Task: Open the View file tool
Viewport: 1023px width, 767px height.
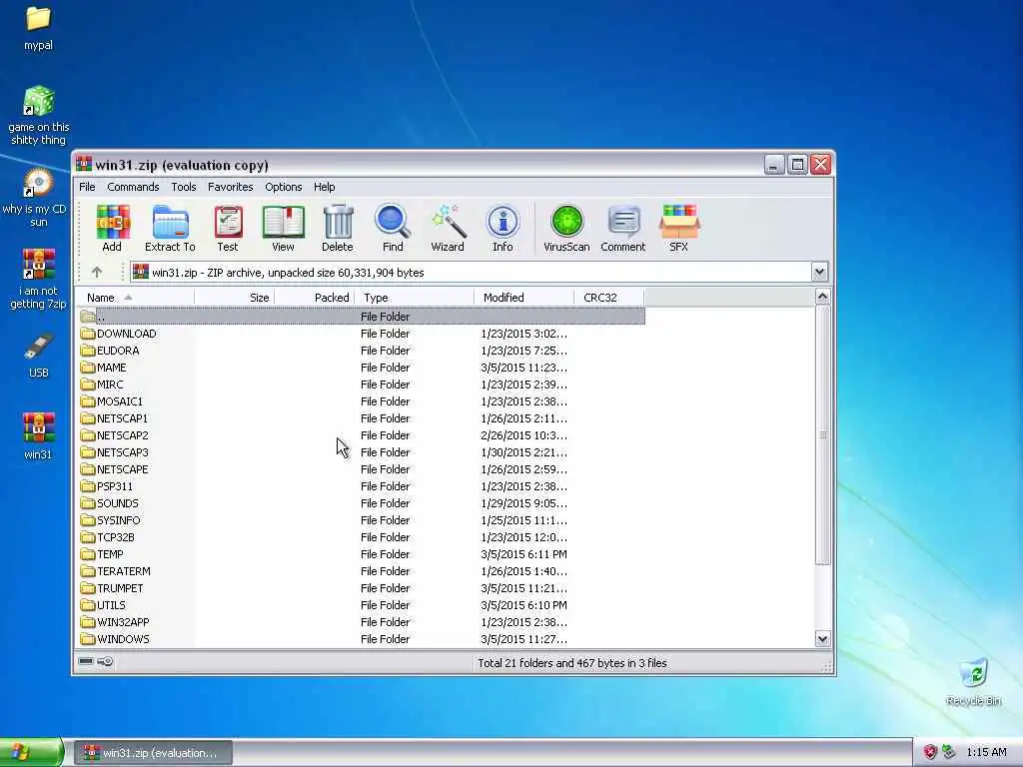Action: [x=283, y=228]
